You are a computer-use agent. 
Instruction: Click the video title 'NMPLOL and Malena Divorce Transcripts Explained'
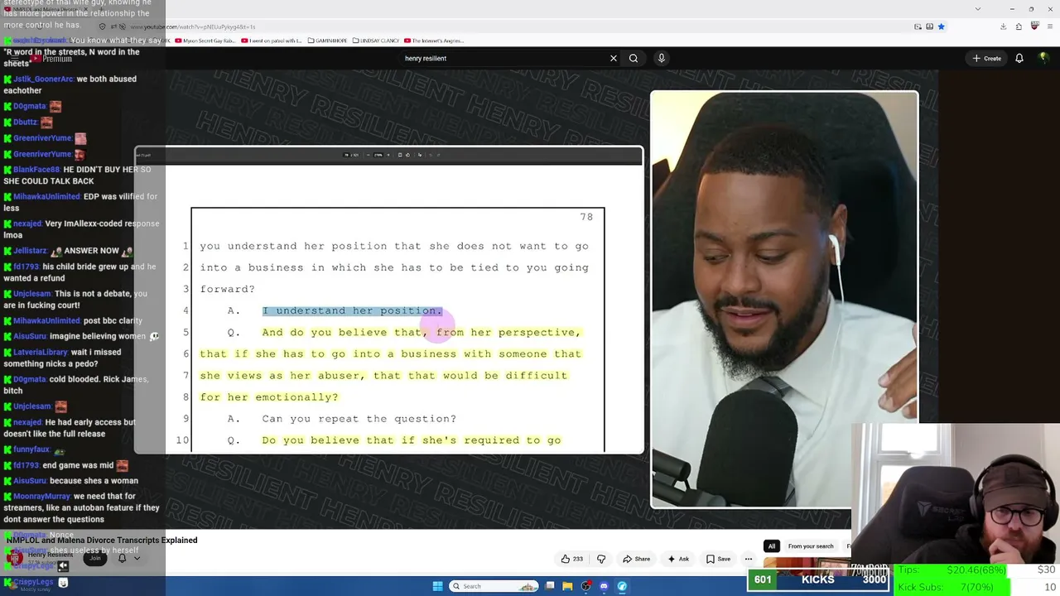[x=102, y=541]
